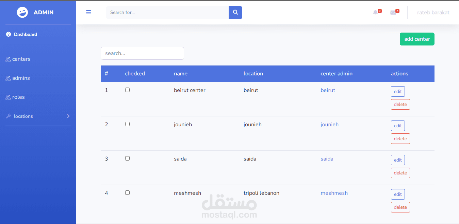Open the rateb barakat user dropdown
This screenshot has height=224, width=459.
tap(433, 13)
